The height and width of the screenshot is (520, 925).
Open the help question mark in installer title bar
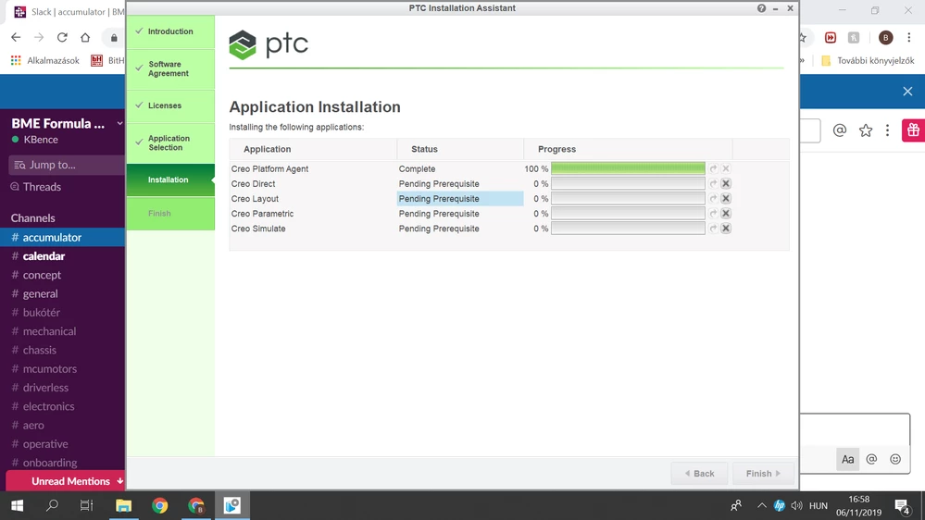(x=762, y=8)
